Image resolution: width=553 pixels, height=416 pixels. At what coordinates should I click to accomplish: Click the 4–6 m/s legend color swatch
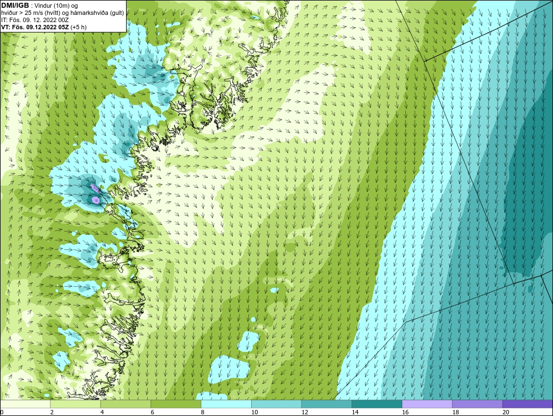coord(126,404)
